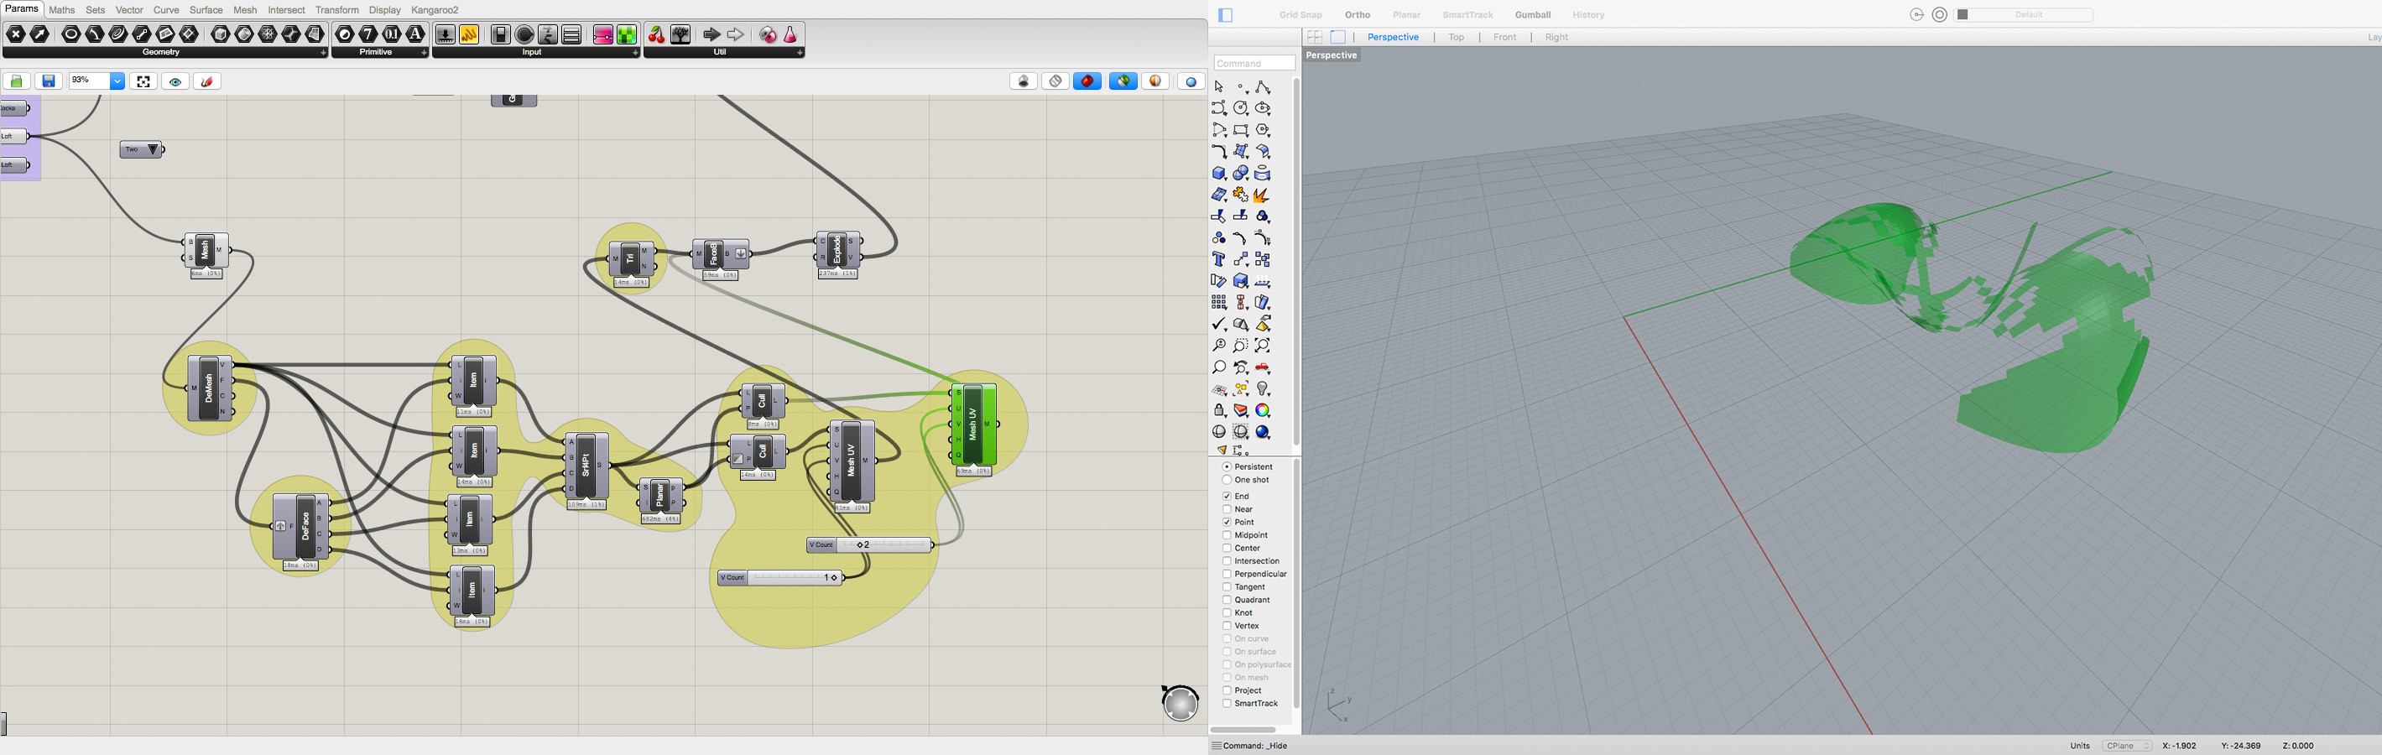
Task: Switch to the Right viewport tab
Action: click(1556, 37)
